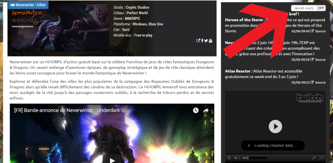Toggle the Jeu en cours OFF switch

pyautogui.click(x=308, y=8)
